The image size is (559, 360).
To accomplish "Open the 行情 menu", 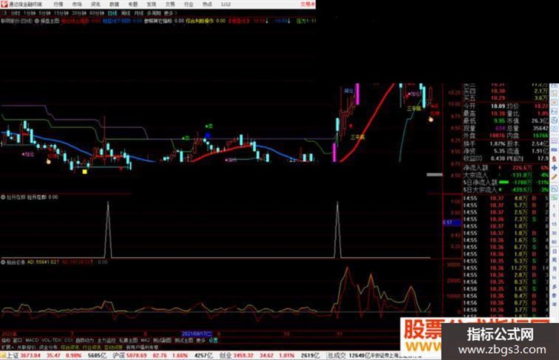I will pyautogui.click(x=58, y=4).
